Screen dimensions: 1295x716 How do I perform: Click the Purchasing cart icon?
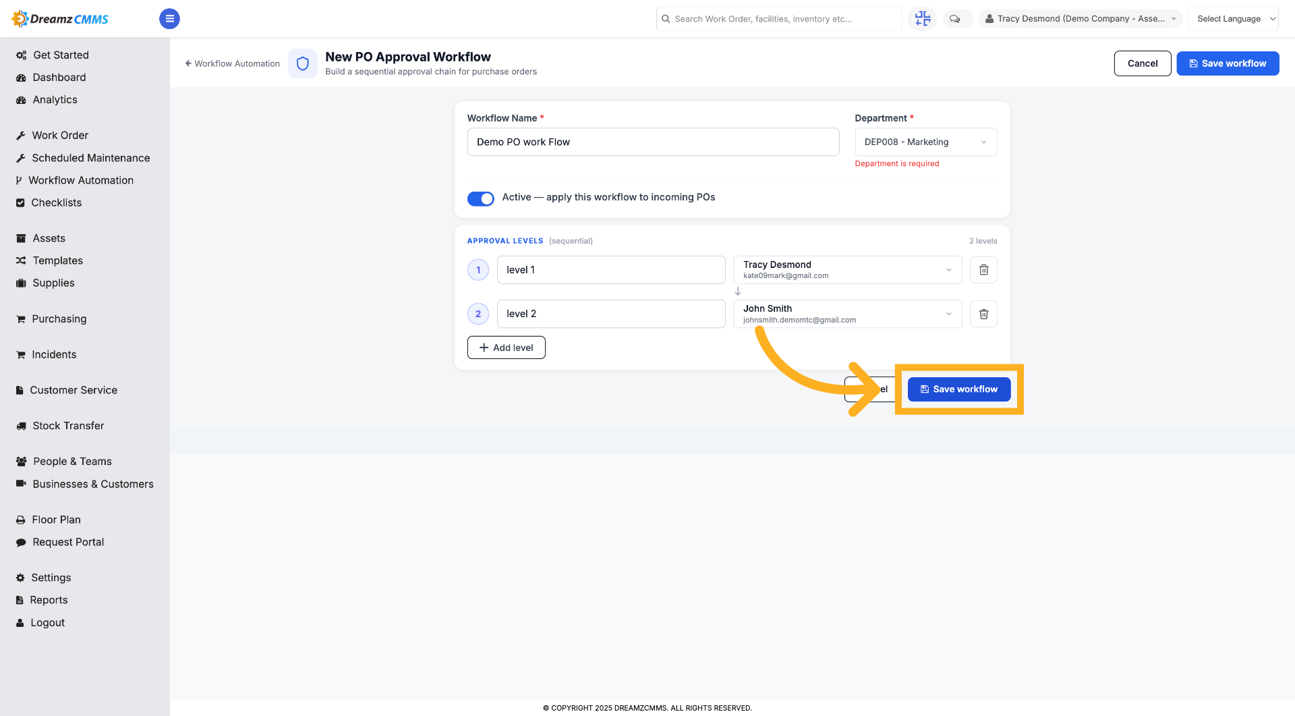21,319
